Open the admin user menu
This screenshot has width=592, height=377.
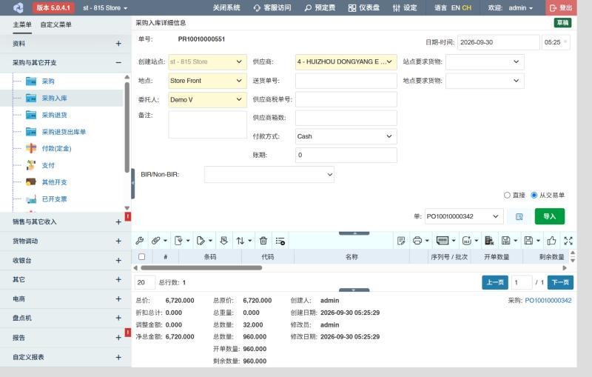521,7
